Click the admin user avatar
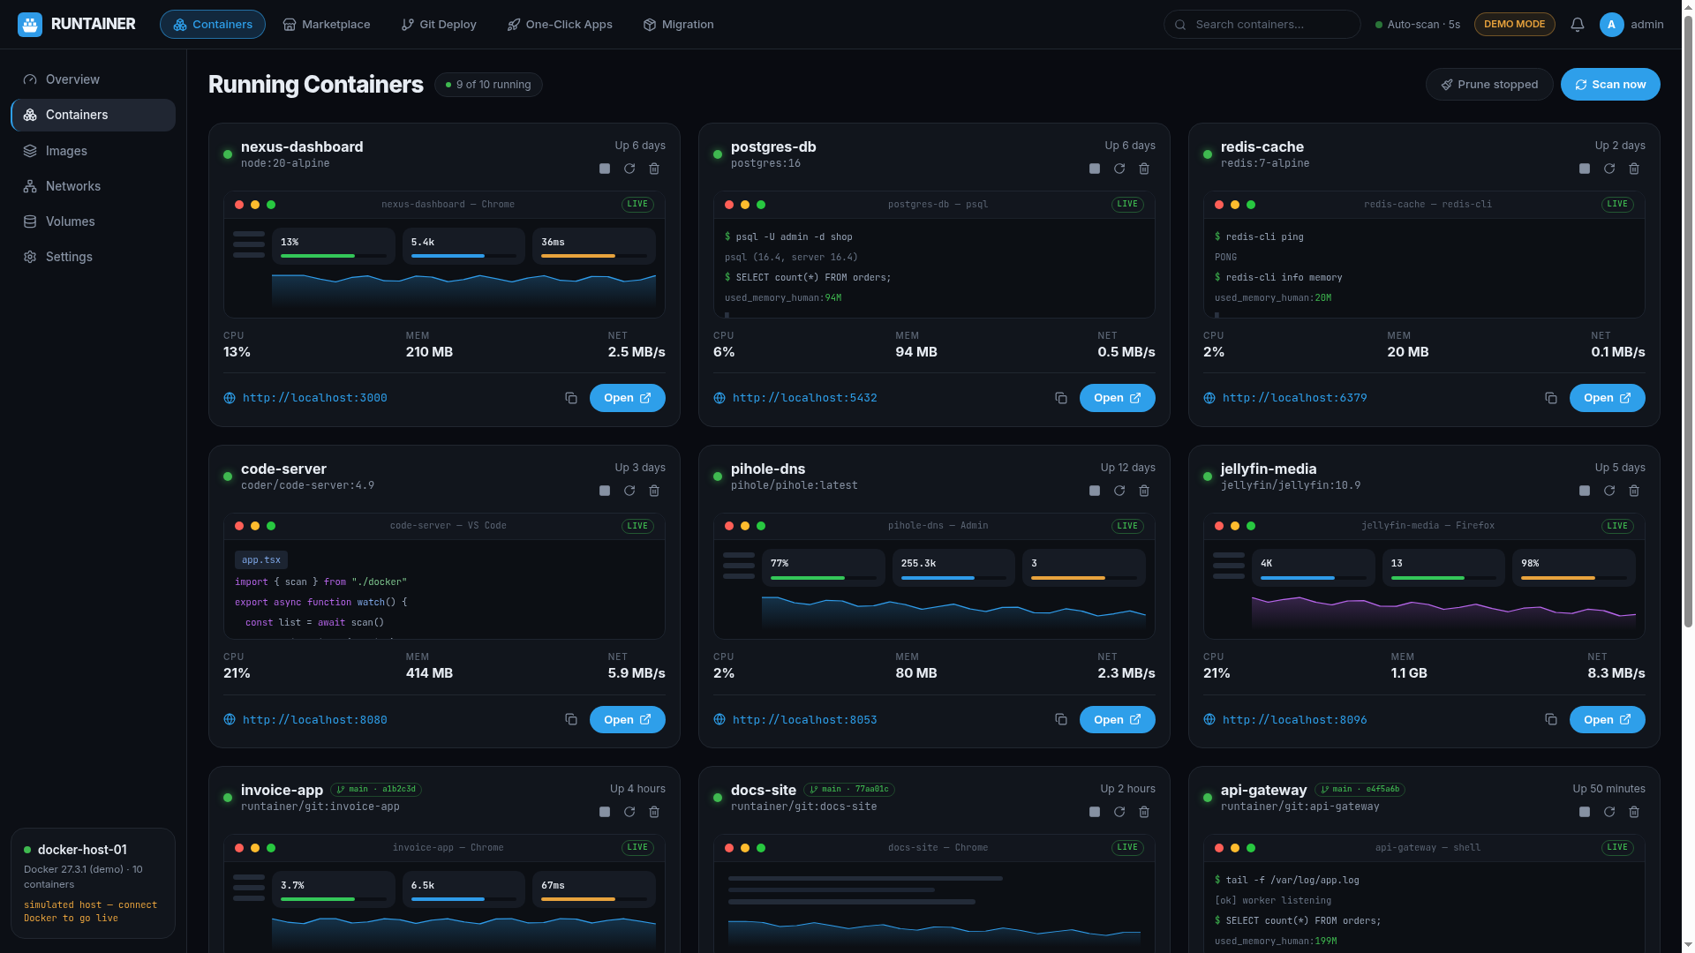 click(1611, 25)
